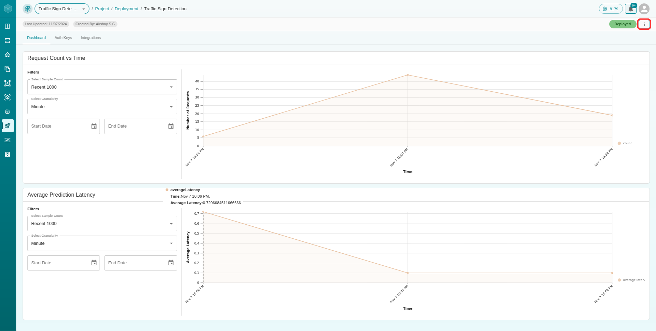Open the dashboard layout sidebar icon
The height and width of the screenshot is (331, 656).
point(8,26)
